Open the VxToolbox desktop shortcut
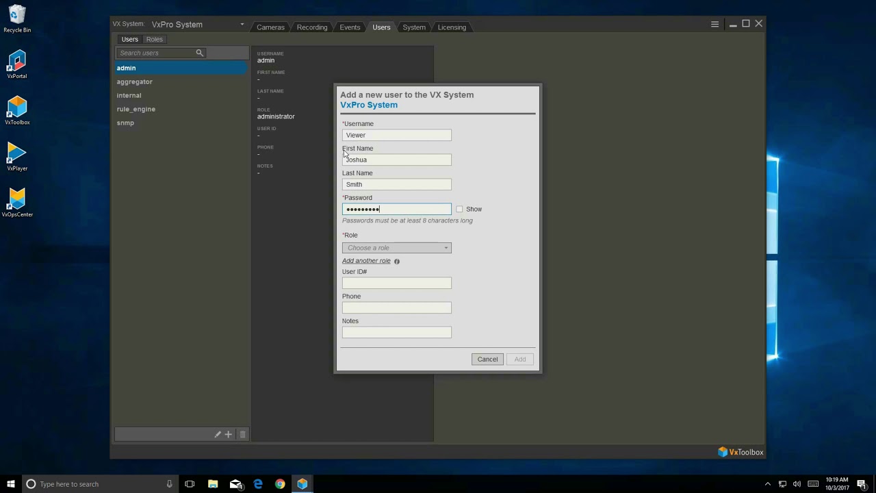876x493 pixels. 17,111
